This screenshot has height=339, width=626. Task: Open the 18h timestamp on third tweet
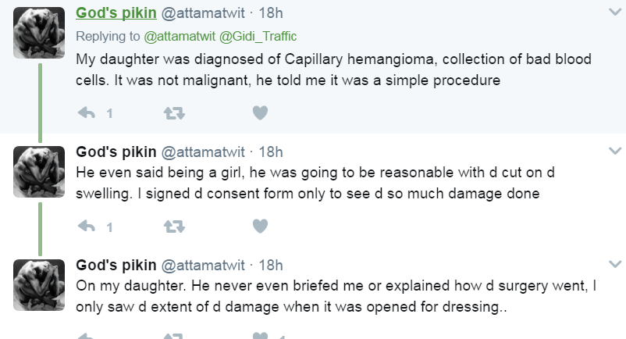271,265
